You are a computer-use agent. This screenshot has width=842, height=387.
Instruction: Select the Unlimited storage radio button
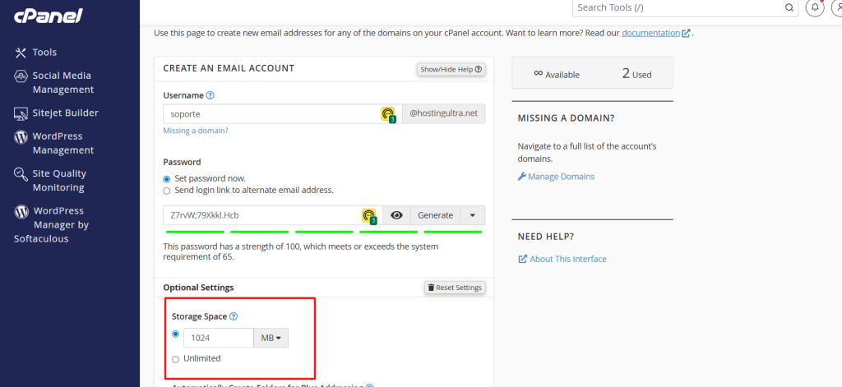(x=176, y=359)
